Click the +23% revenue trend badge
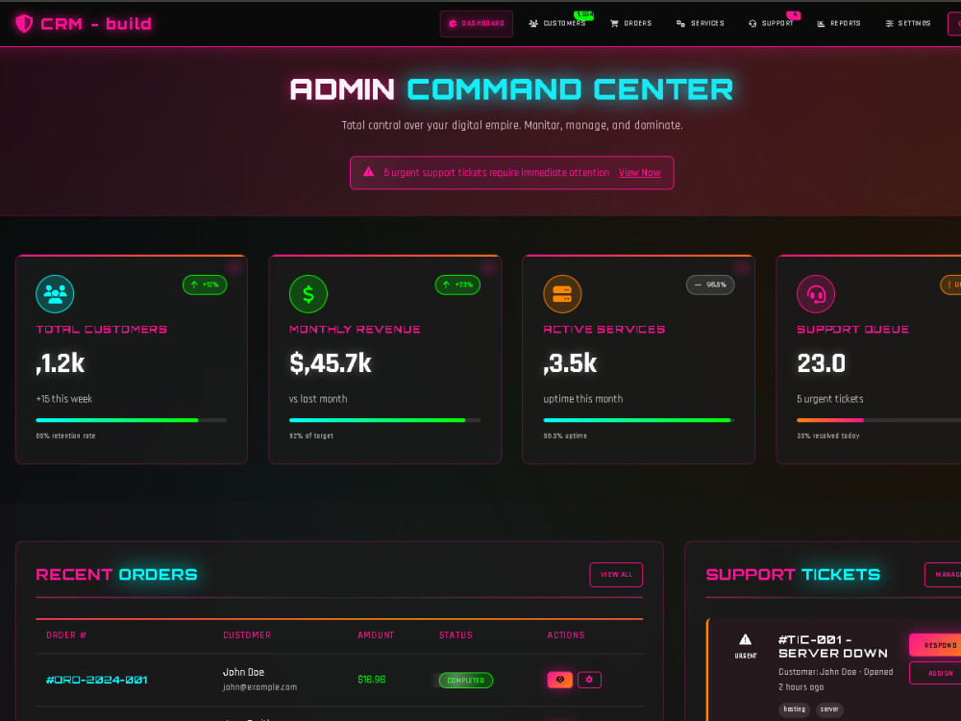 tap(457, 285)
